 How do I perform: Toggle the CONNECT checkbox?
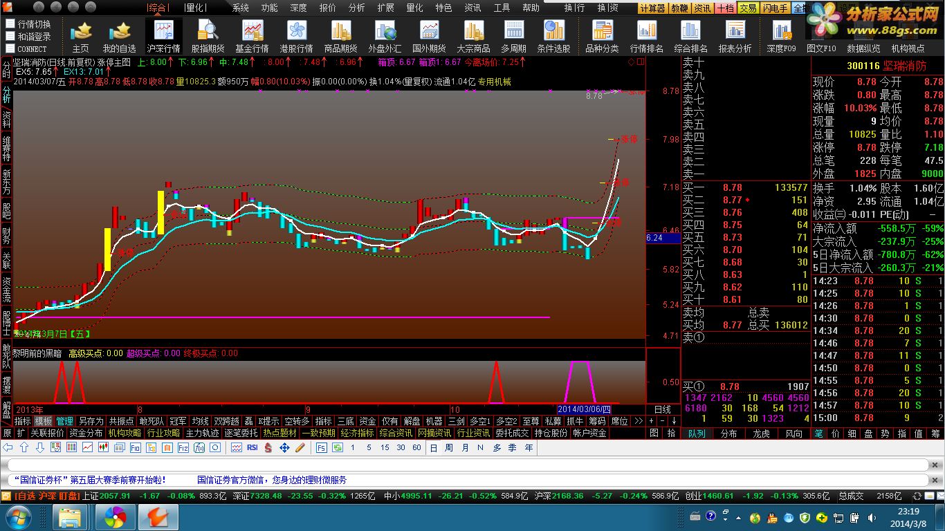click(10, 49)
